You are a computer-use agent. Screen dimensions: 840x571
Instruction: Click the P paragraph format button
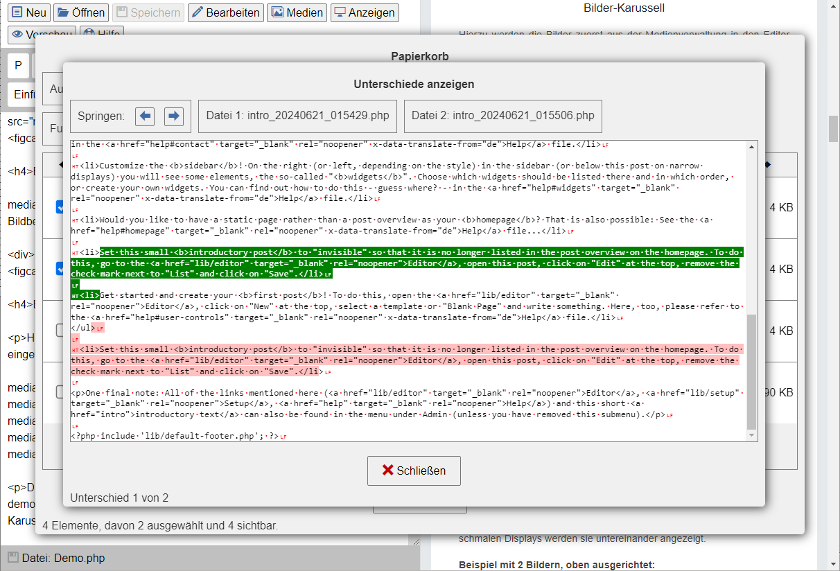(x=18, y=67)
